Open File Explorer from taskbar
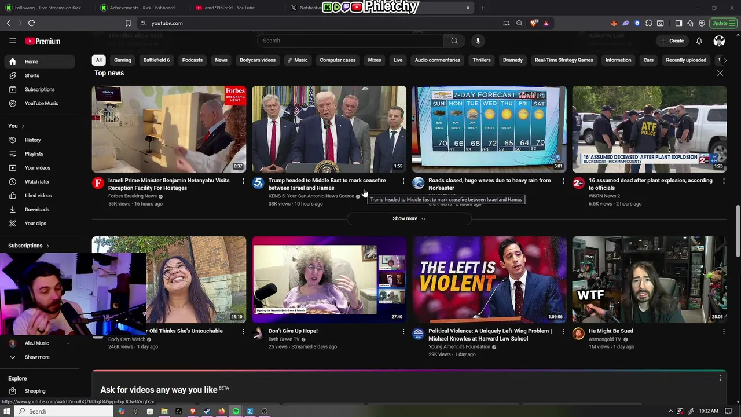Image resolution: width=741 pixels, height=417 pixels. (164, 411)
